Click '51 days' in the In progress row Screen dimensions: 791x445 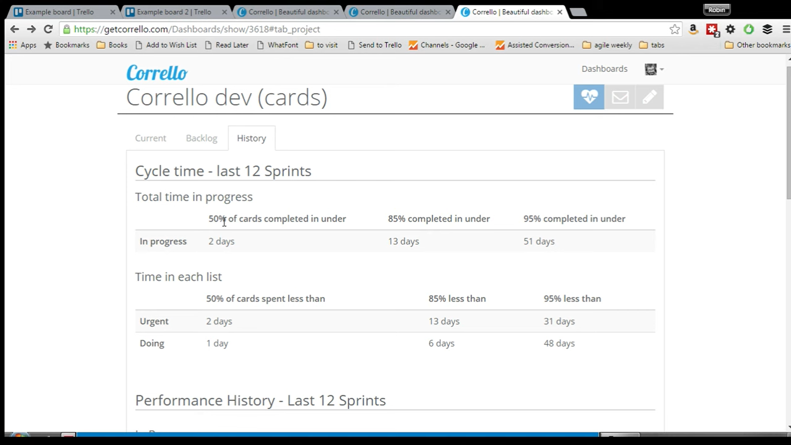[539, 241]
